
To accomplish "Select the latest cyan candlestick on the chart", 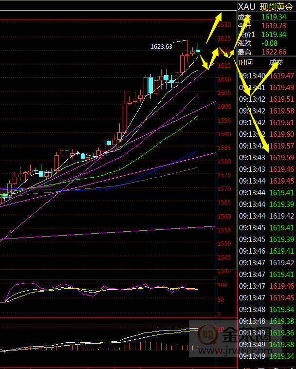I will (x=198, y=50).
